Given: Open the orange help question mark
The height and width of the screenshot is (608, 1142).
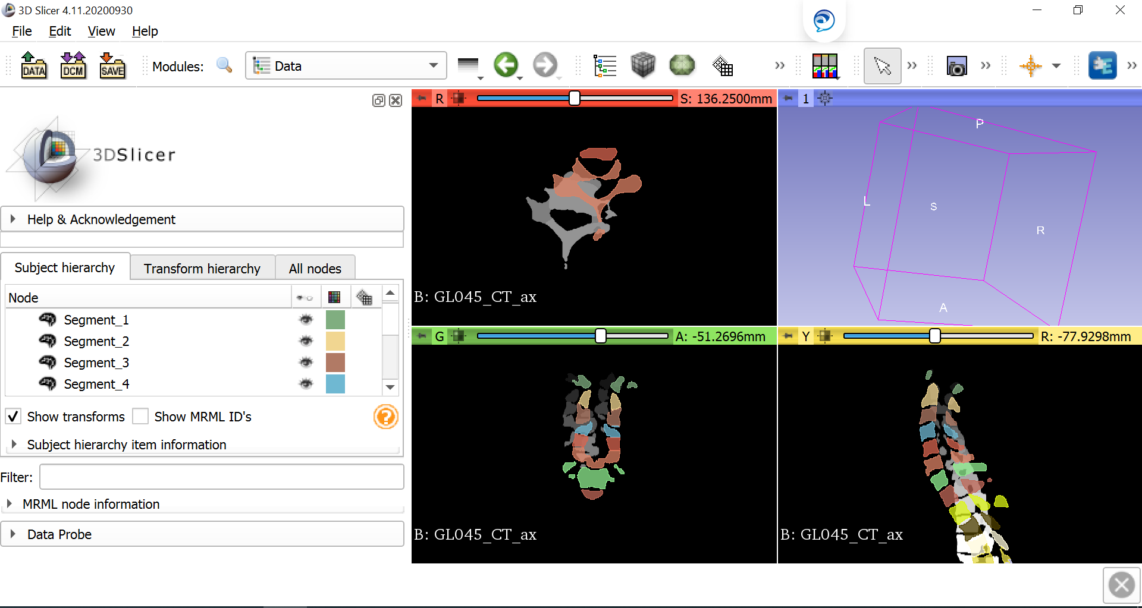Looking at the screenshot, I should click(385, 417).
